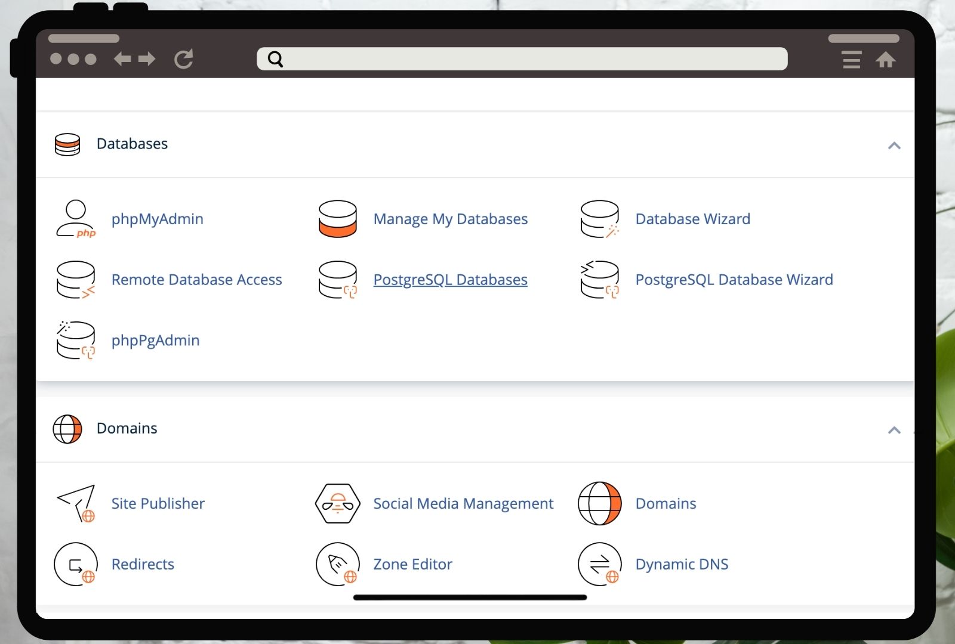Click the Zone Editor icon

[338, 564]
